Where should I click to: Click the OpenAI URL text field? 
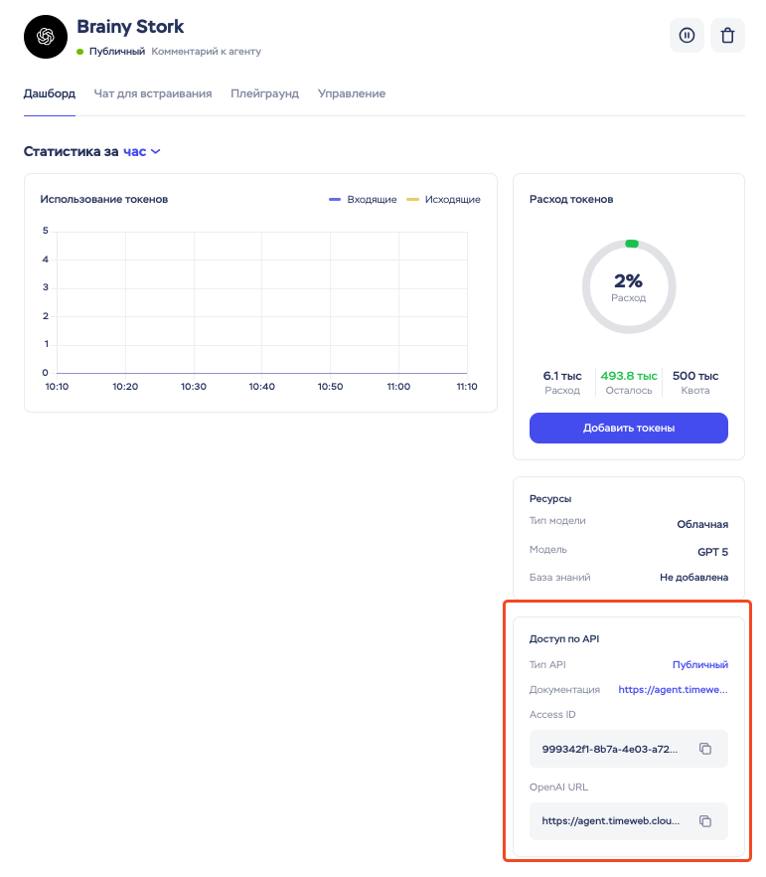(611, 821)
